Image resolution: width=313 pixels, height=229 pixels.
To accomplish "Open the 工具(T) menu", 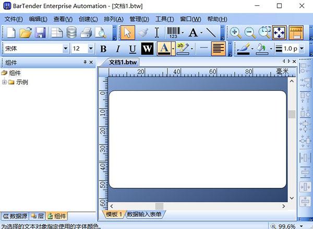I will (x=164, y=19).
